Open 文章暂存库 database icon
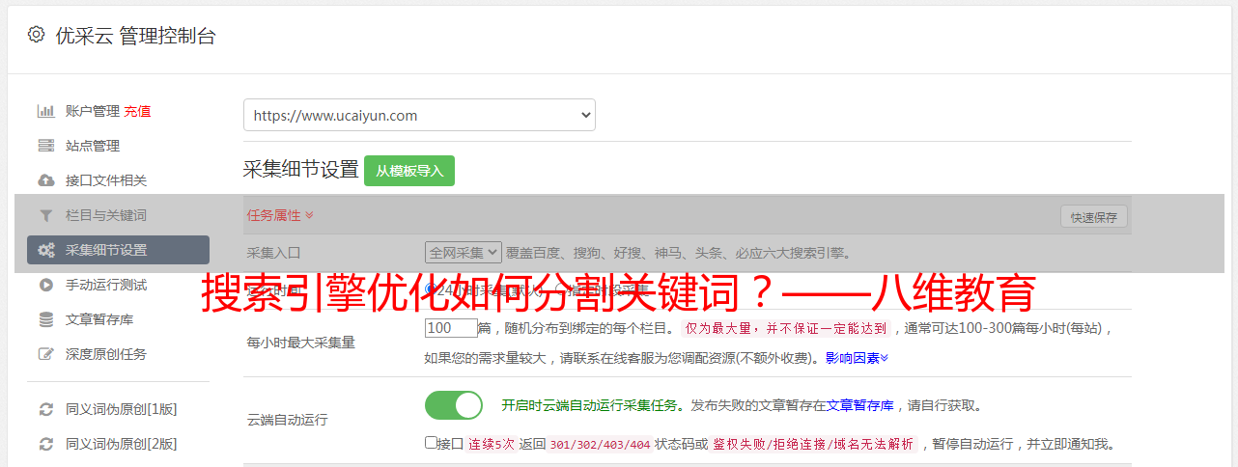This screenshot has width=1238, height=467. tap(45, 319)
